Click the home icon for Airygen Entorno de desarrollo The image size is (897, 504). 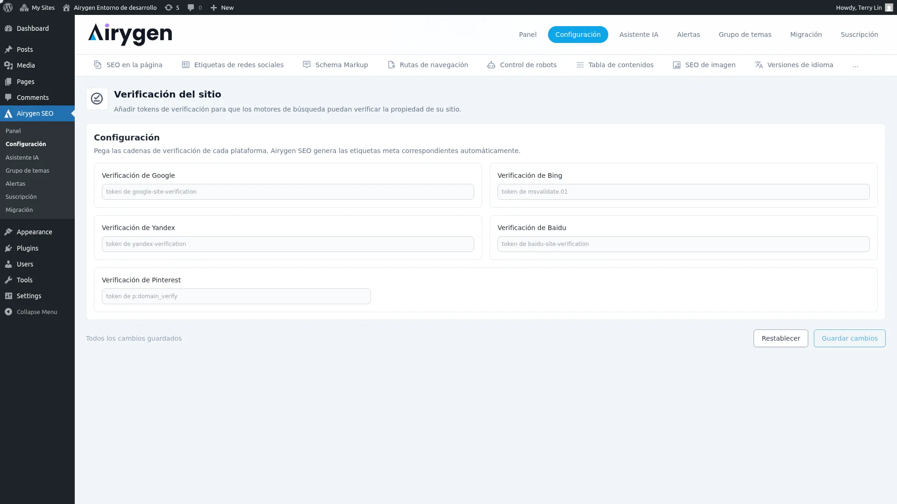coord(66,7)
